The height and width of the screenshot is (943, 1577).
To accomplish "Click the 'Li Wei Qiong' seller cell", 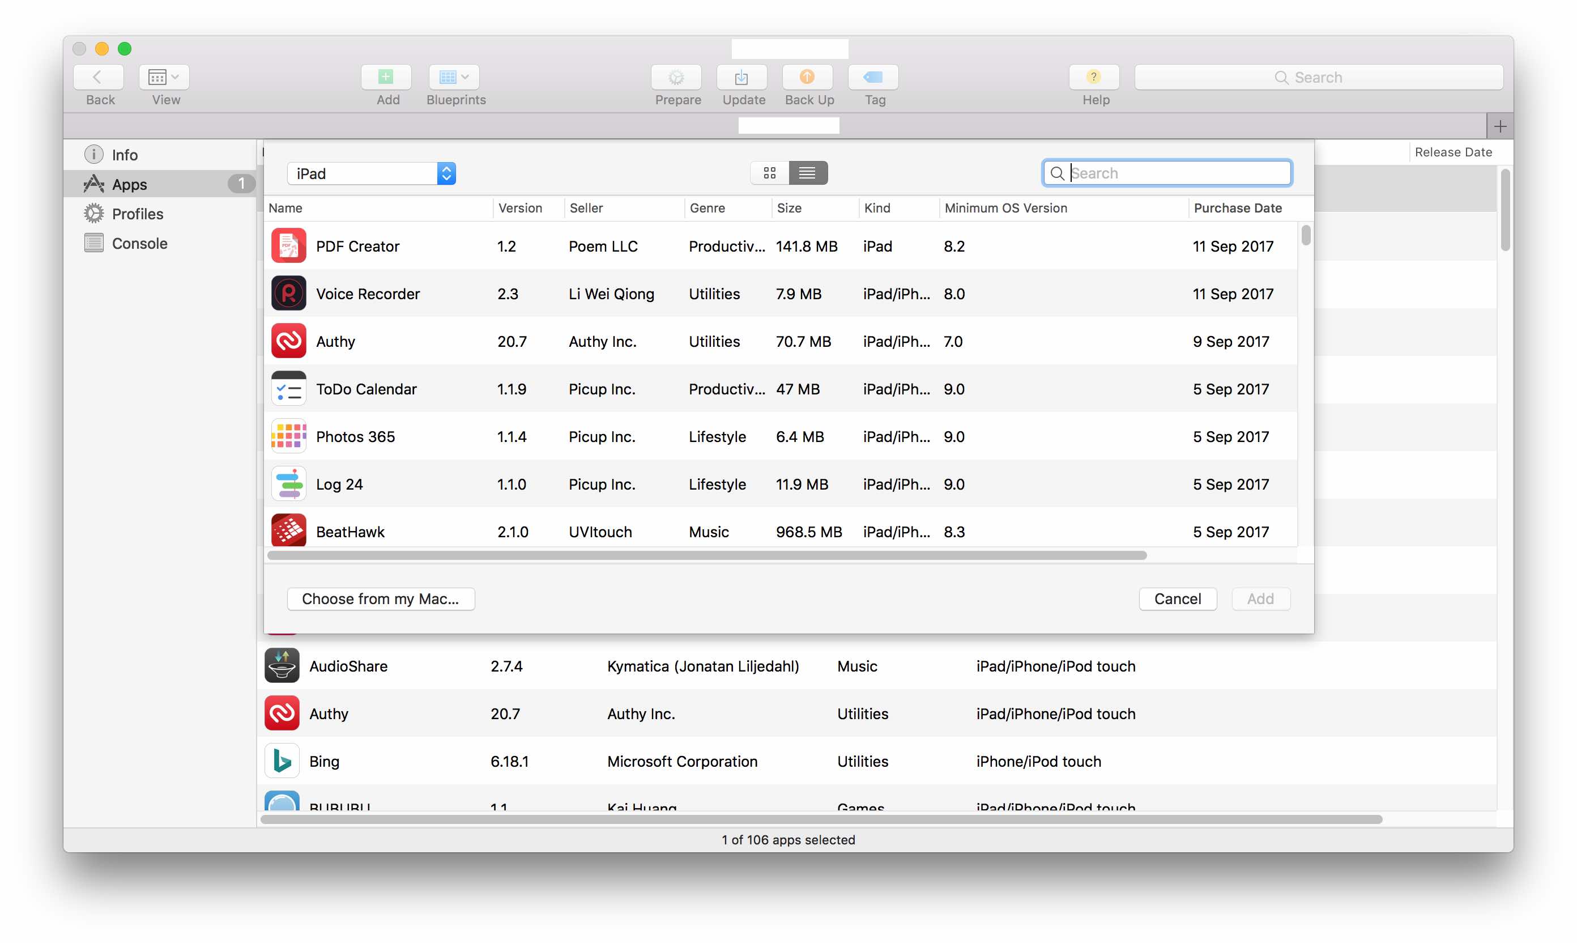I will click(611, 294).
